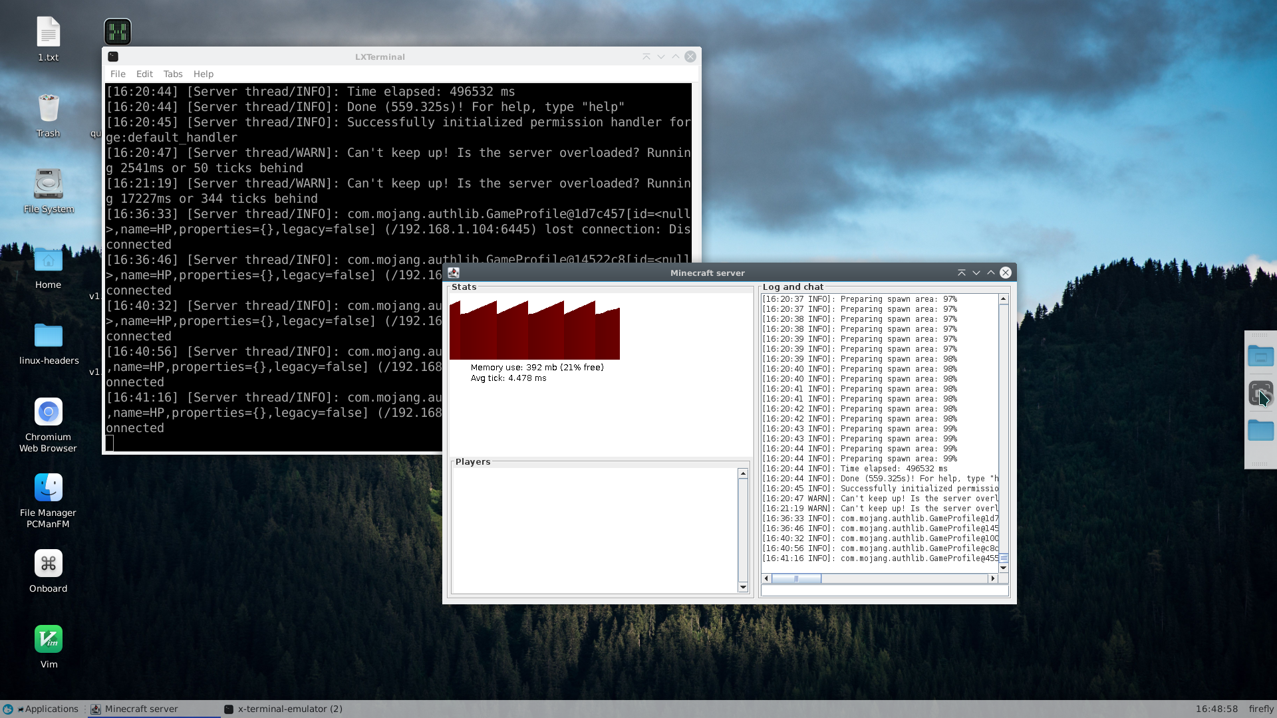Image resolution: width=1277 pixels, height=718 pixels.
Task: Open the Edit menu in LXTerminal
Action: click(144, 74)
